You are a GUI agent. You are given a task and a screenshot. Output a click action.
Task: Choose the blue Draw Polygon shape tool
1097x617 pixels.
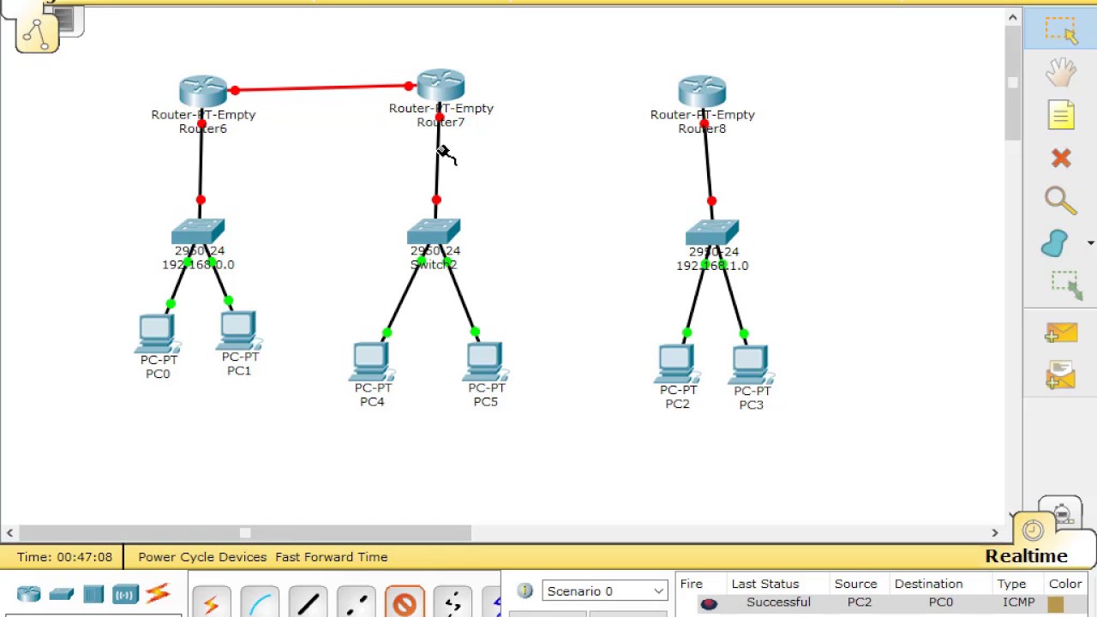1055,243
